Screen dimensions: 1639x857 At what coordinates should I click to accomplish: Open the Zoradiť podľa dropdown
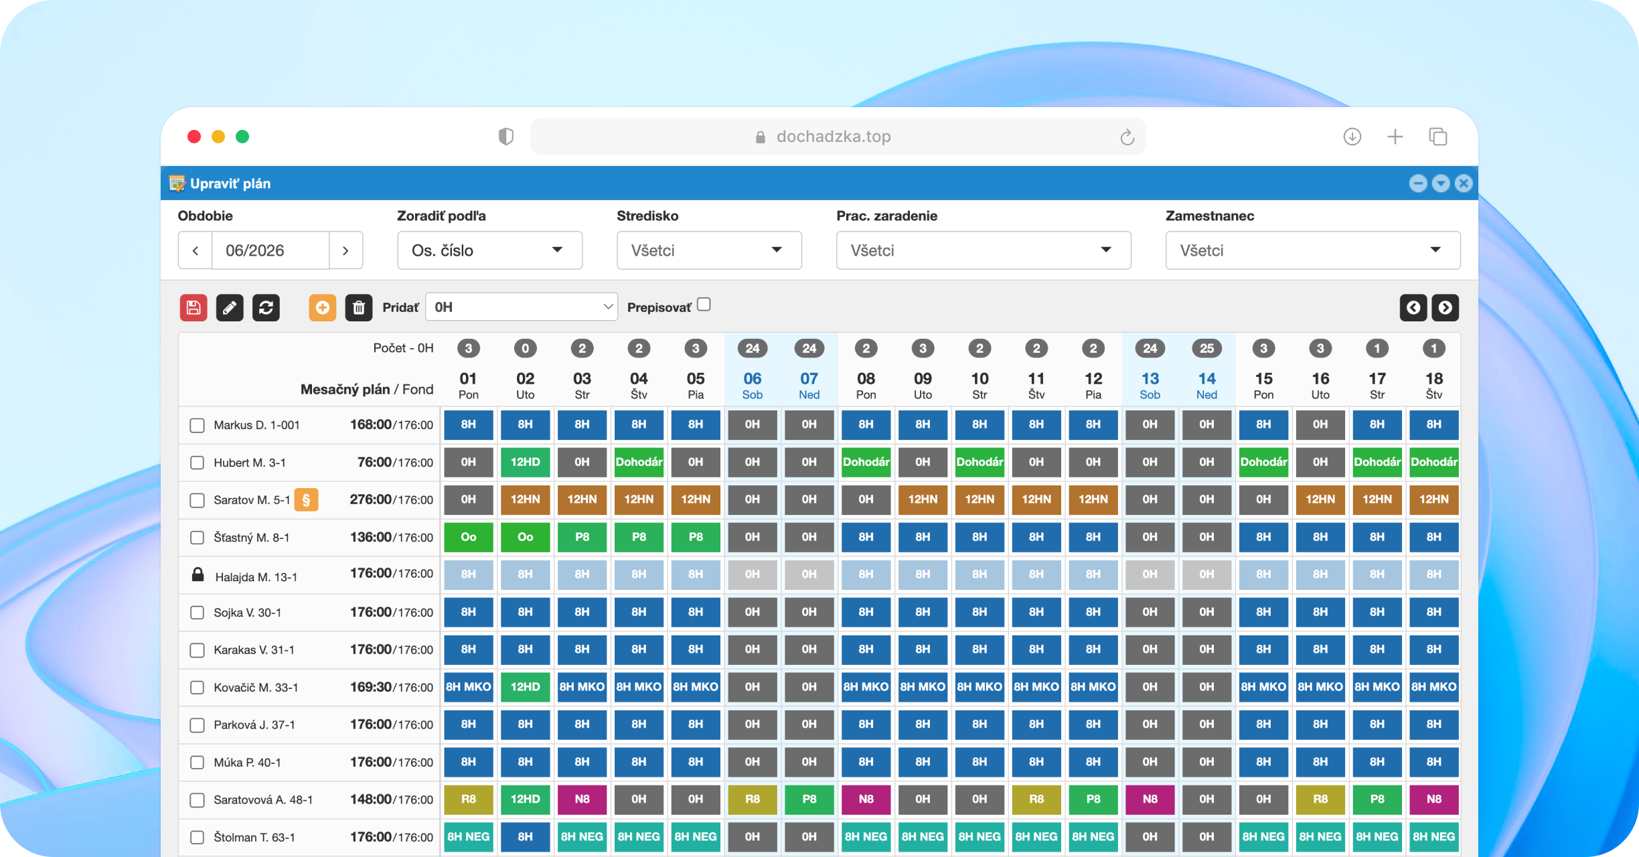pyautogui.click(x=489, y=250)
